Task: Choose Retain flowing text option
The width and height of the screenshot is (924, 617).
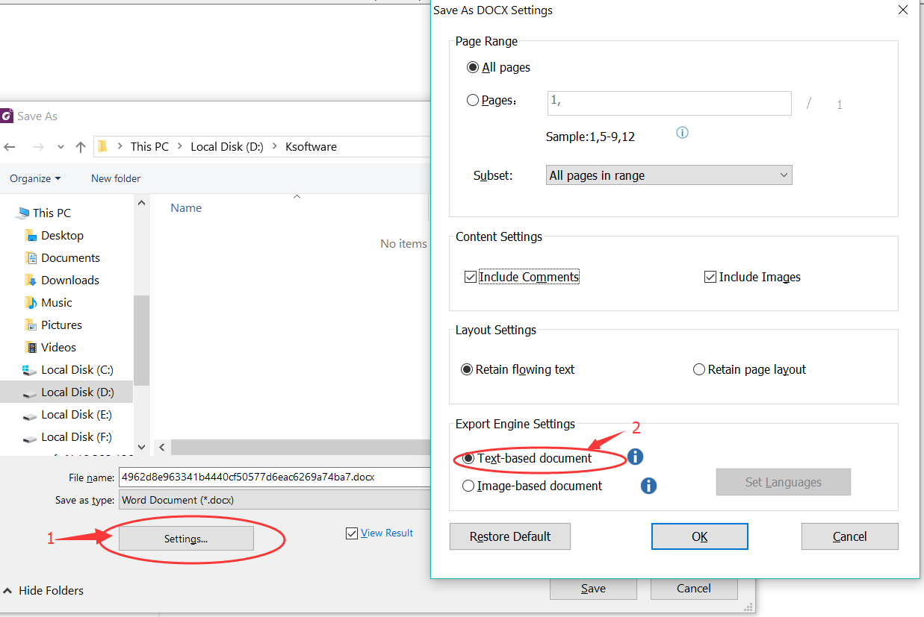Action: [x=467, y=369]
